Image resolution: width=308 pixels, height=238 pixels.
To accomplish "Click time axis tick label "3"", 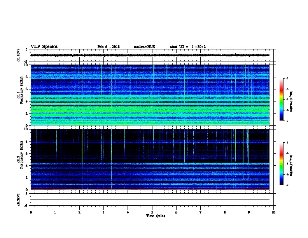I will click(x=103, y=212).
